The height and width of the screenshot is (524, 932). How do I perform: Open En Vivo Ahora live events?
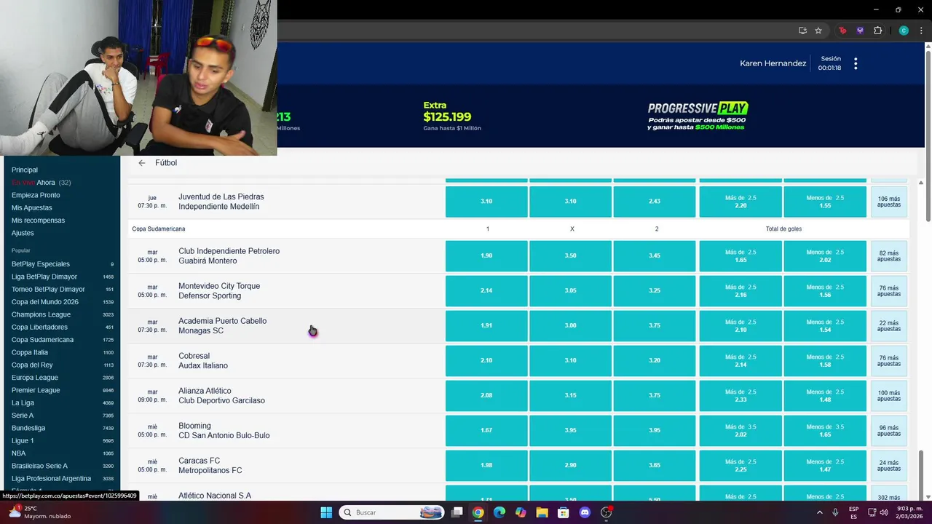point(41,183)
